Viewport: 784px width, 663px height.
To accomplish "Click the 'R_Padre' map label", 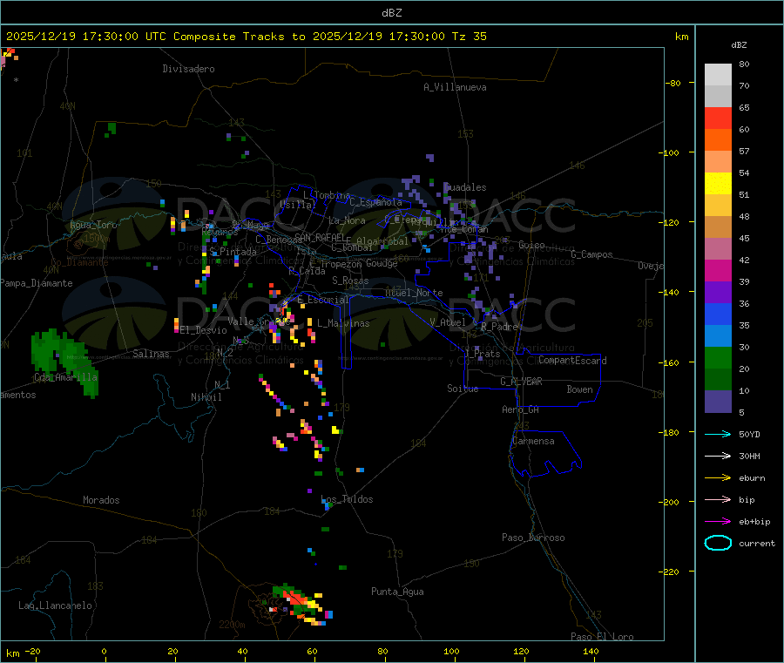I will pyautogui.click(x=499, y=327).
